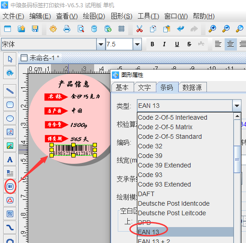The height and width of the screenshot is (243, 246).
Task: Expand the font name dropdown arrow
Action: [x=101, y=44]
